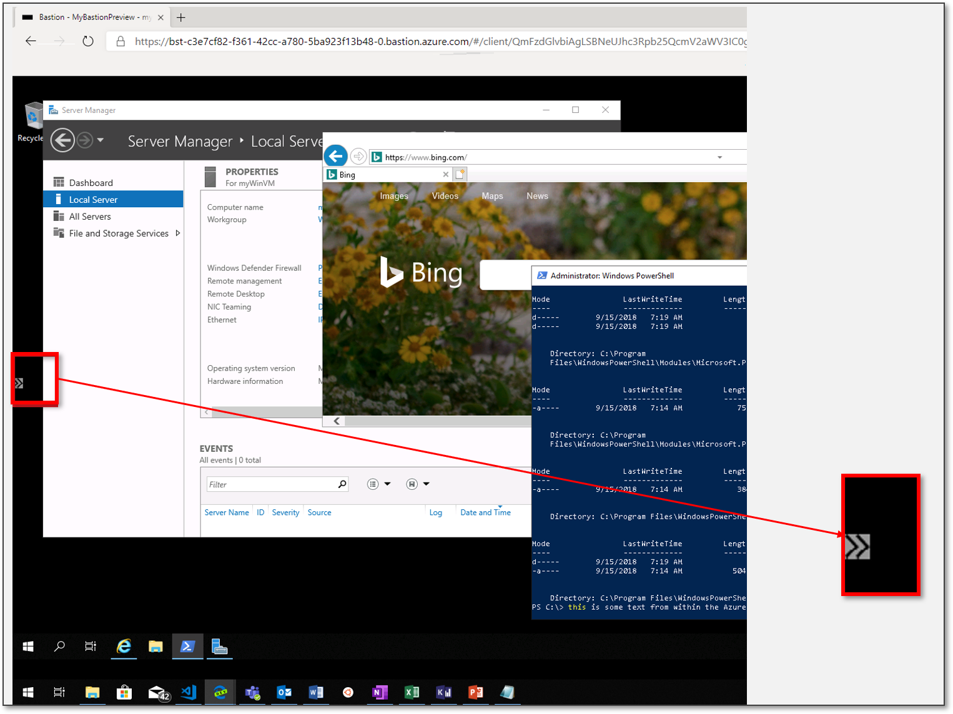Viewport: 953px width, 714px height.
Task: Sort events by Severity column
Action: tap(285, 512)
